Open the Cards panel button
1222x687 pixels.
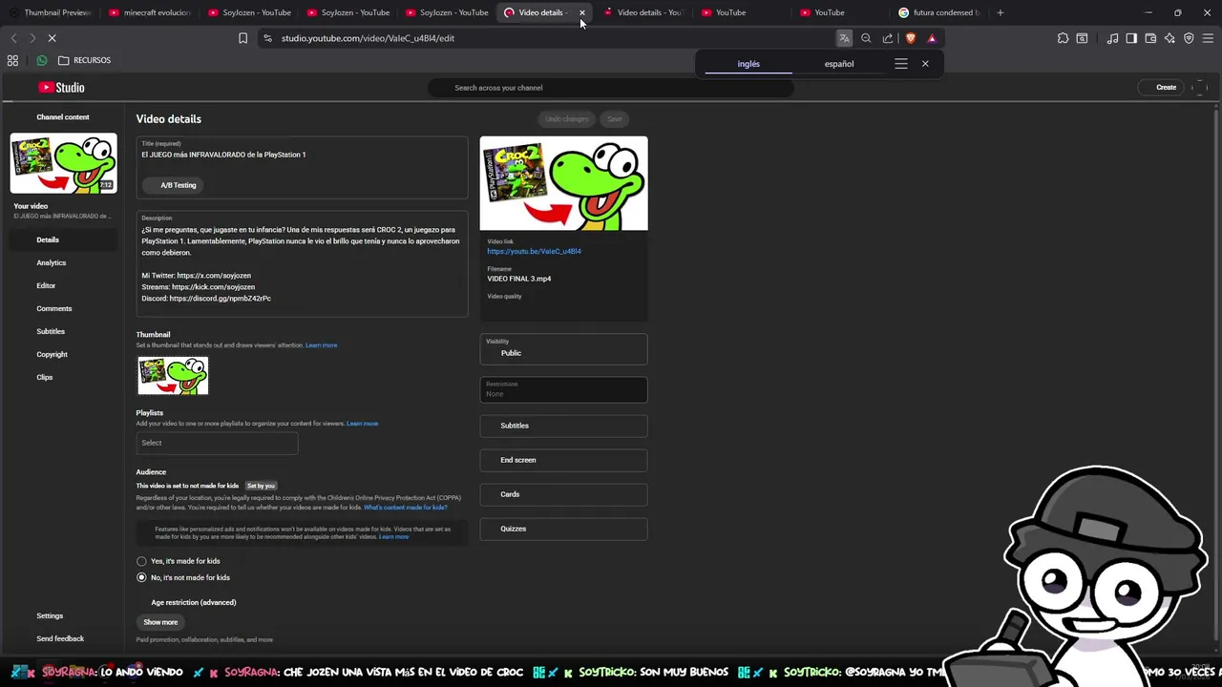point(563,494)
